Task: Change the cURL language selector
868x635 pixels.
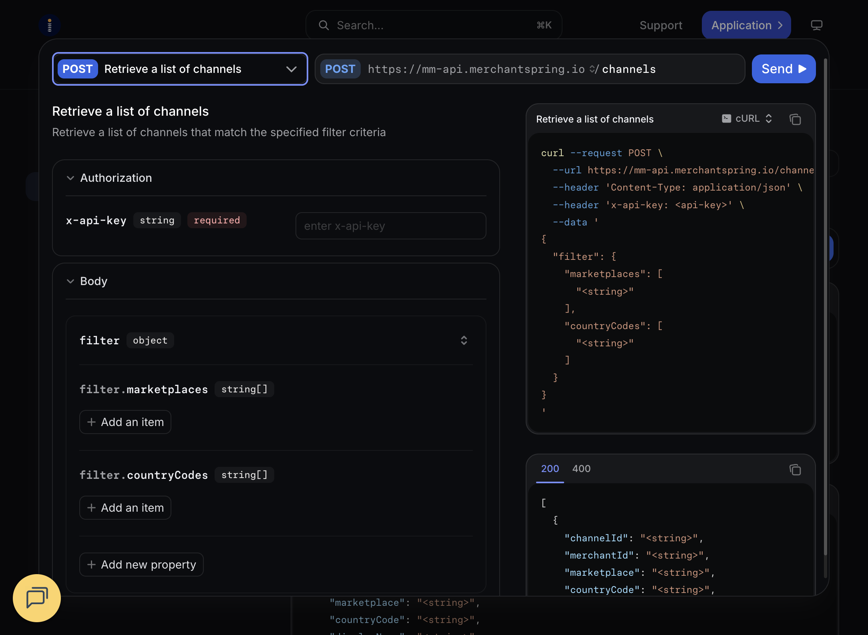Action: point(747,119)
